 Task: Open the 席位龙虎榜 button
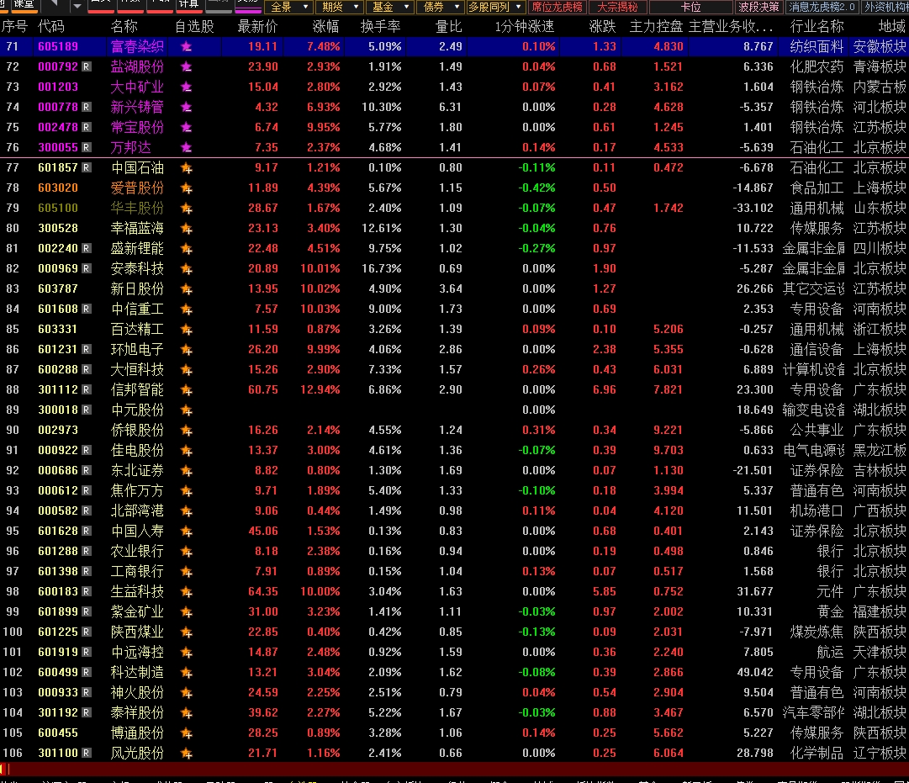point(557,7)
